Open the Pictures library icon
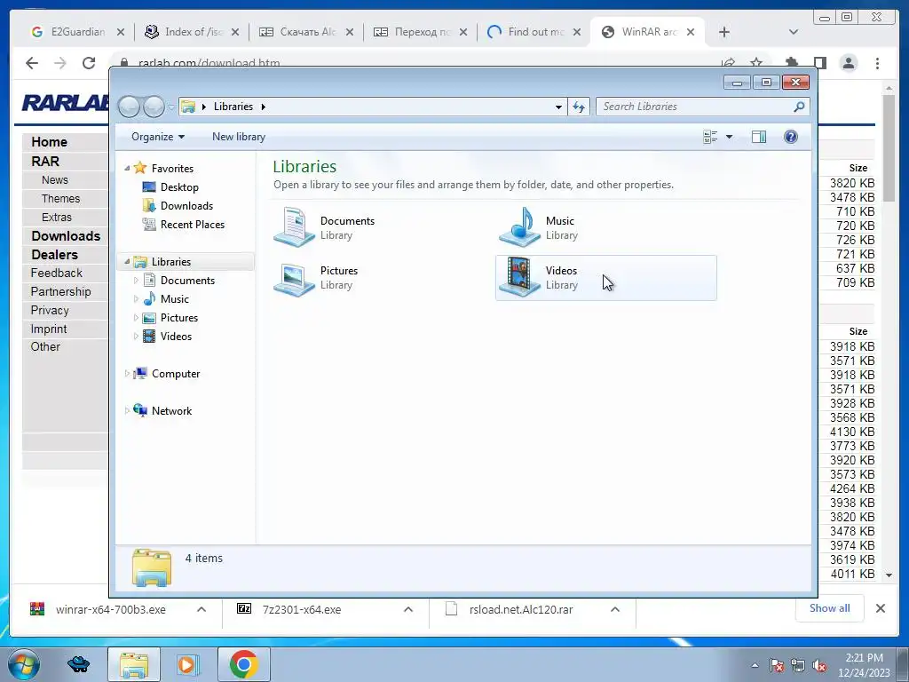The height and width of the screenshot is (682, 909). tap(295, 278)
